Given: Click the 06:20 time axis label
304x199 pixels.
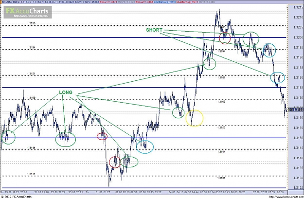Looking at the screenshot, I should click(242, 192).
